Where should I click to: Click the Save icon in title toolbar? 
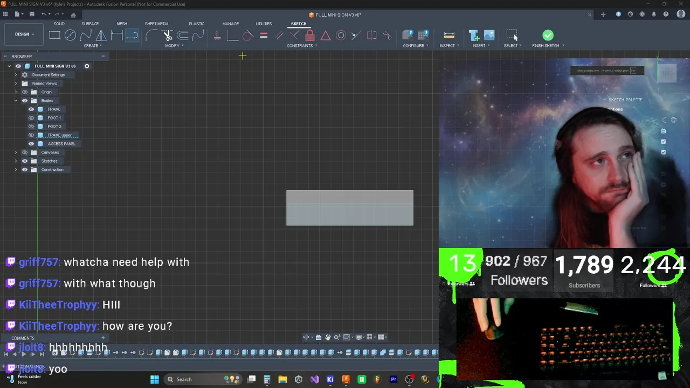coord(32,14)
